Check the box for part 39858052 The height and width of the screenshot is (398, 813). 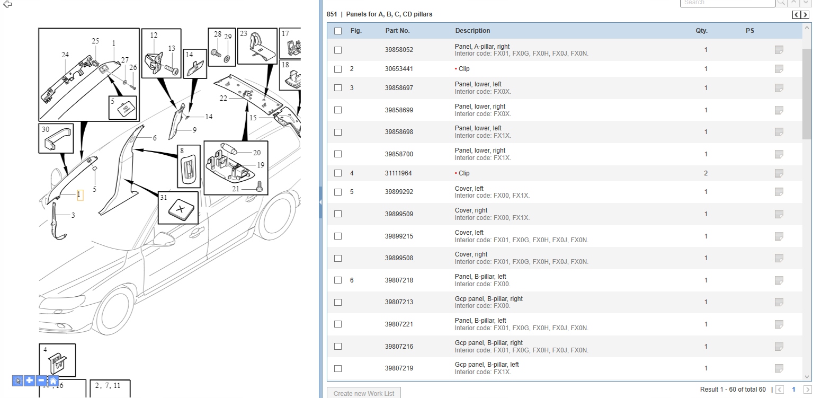pyautogui.click(x=338, y=50)
